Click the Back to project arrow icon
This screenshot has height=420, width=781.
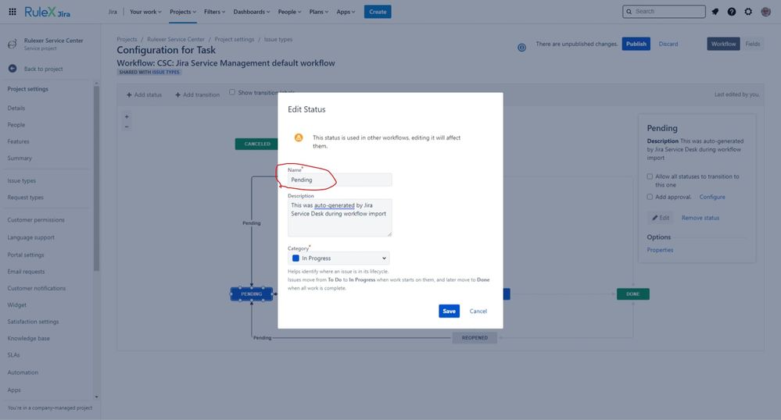click(x=13, y=69)
